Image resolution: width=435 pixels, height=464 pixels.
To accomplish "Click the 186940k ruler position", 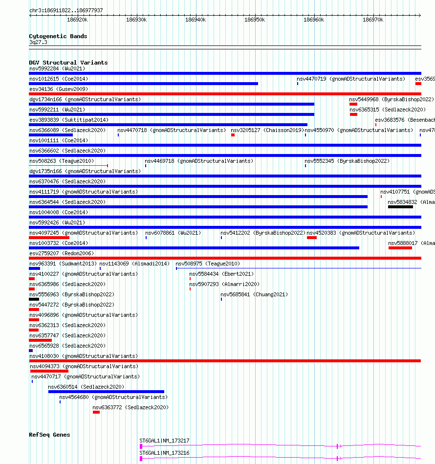I will tap(196, 20).
